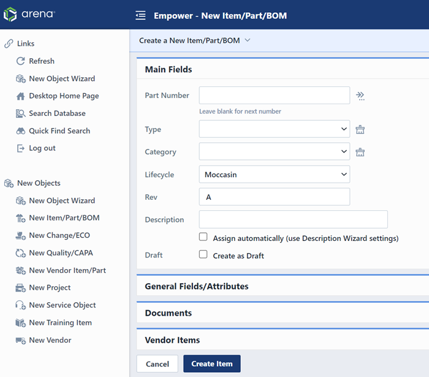Enable Assign automatically description checkbox
Screen dimensions: 429x377
pos(203,237)
